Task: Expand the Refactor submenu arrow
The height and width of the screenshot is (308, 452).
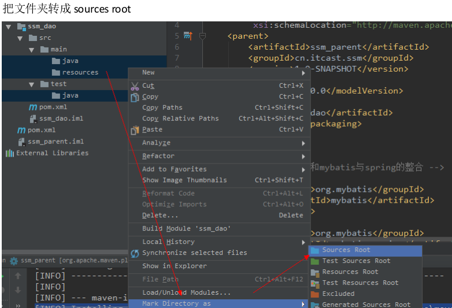Action: pos(303,157)
